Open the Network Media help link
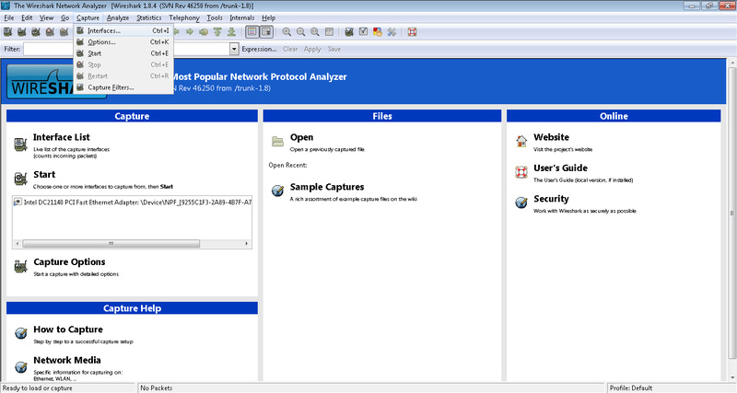 point(66,360)
